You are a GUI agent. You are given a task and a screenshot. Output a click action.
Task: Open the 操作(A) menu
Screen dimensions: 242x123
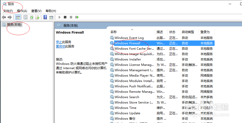[22, 11]
